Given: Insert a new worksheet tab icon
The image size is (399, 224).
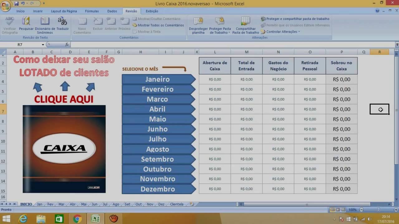Looking at the screenshot, I should tap(192, 204).
